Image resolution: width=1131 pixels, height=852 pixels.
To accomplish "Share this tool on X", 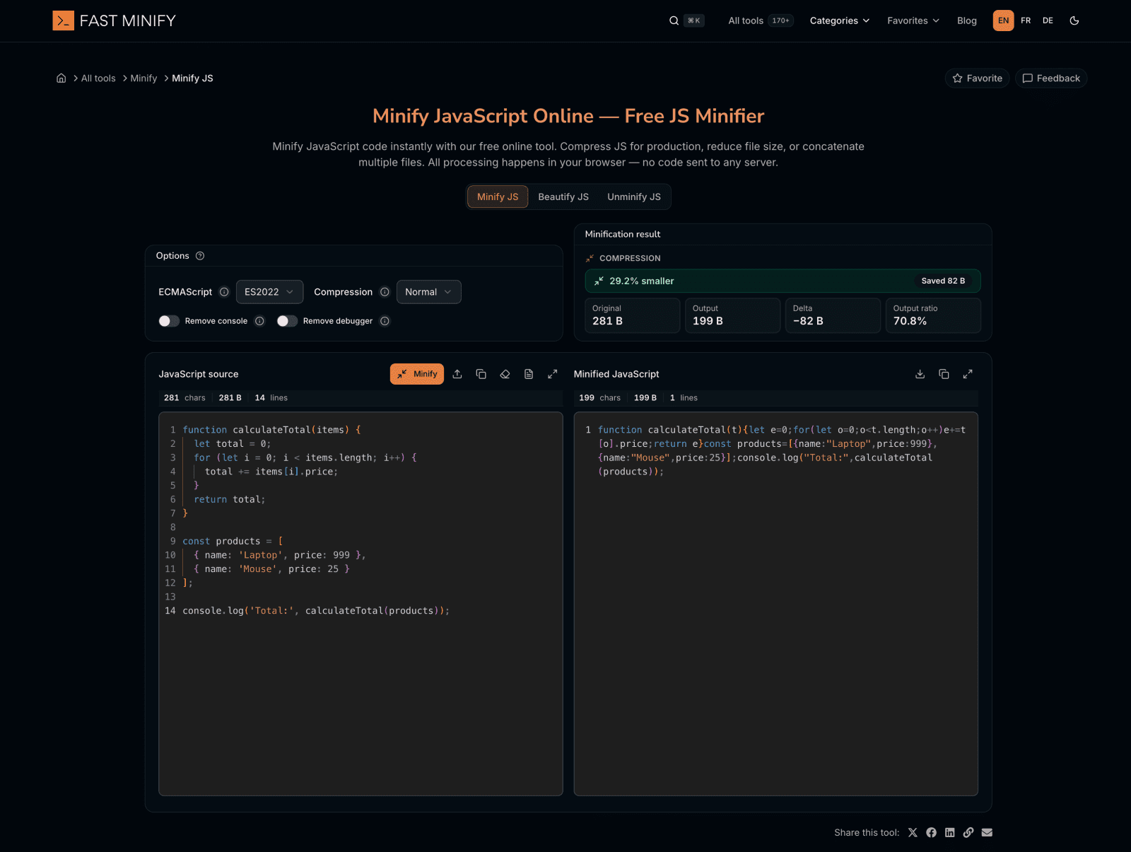I will pos(913,832).
